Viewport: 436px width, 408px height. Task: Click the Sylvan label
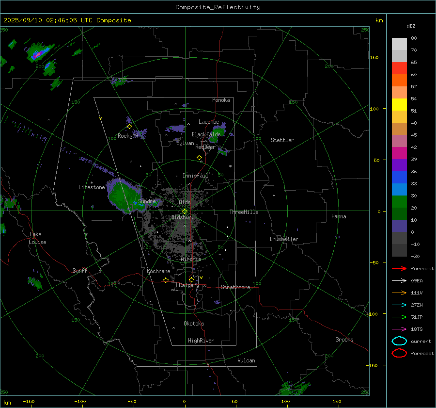click(x=185, y=143)
